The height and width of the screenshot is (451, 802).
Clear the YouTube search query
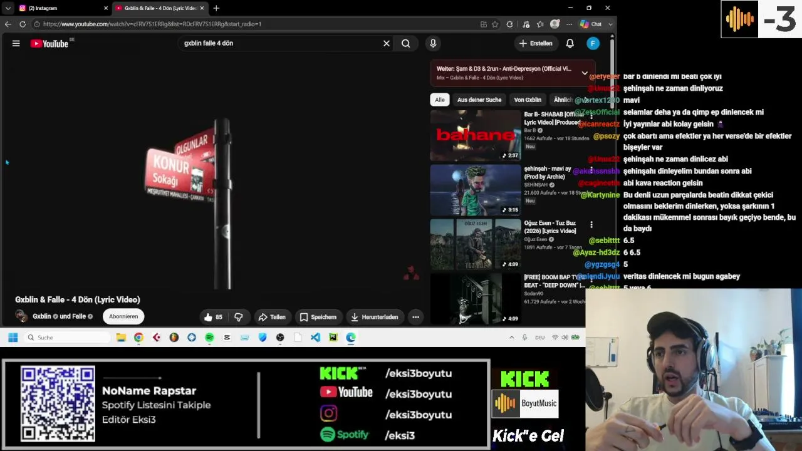(x=387, y=43)
